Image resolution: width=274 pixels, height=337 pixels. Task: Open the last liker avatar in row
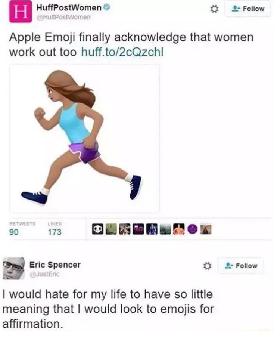coord(206,229)
